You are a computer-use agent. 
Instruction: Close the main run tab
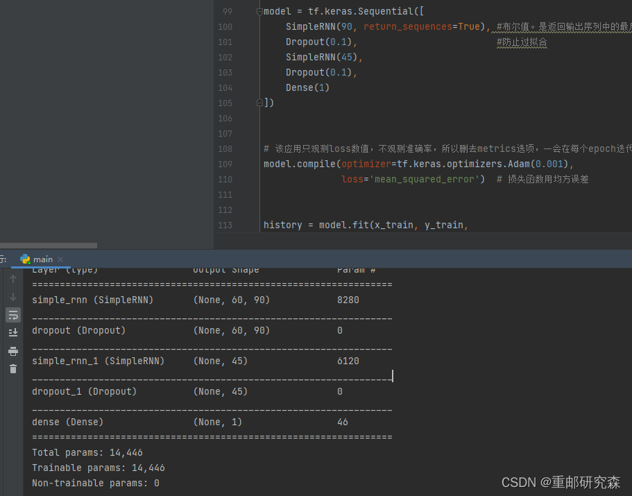(62, 259)
